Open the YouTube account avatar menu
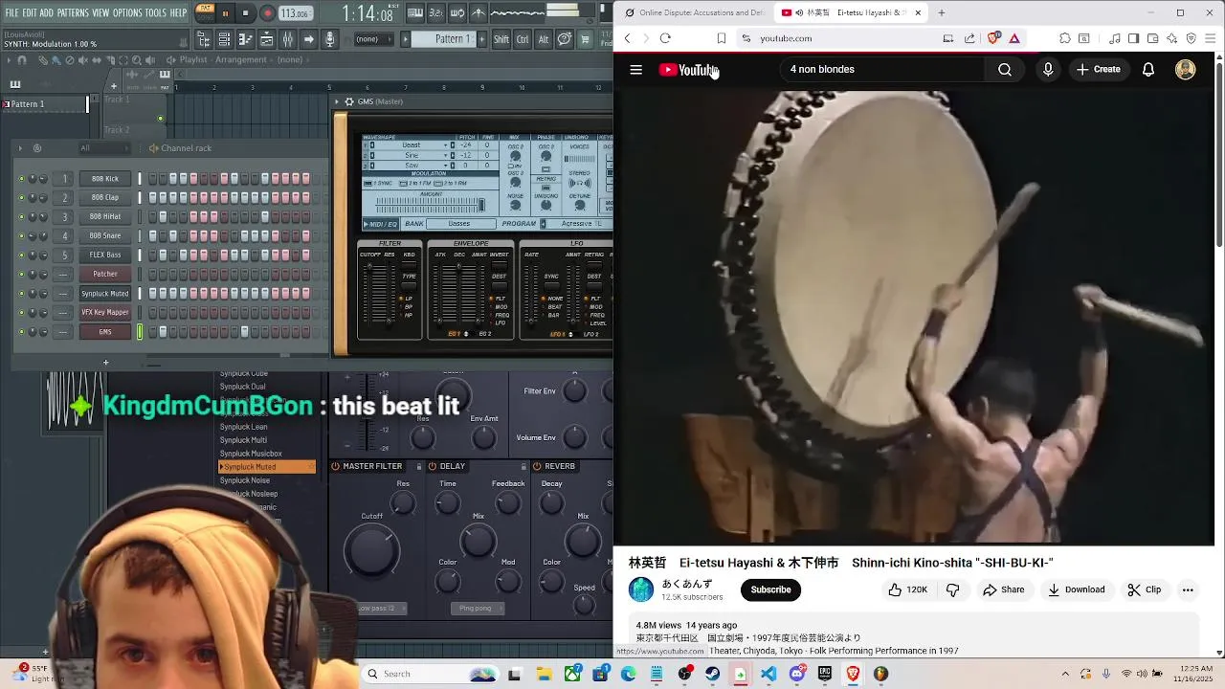Screen dimensions: 1225x689 (x=1185, y=69)
